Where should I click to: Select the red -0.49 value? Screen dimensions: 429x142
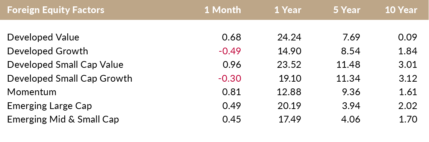coord(230,51)
